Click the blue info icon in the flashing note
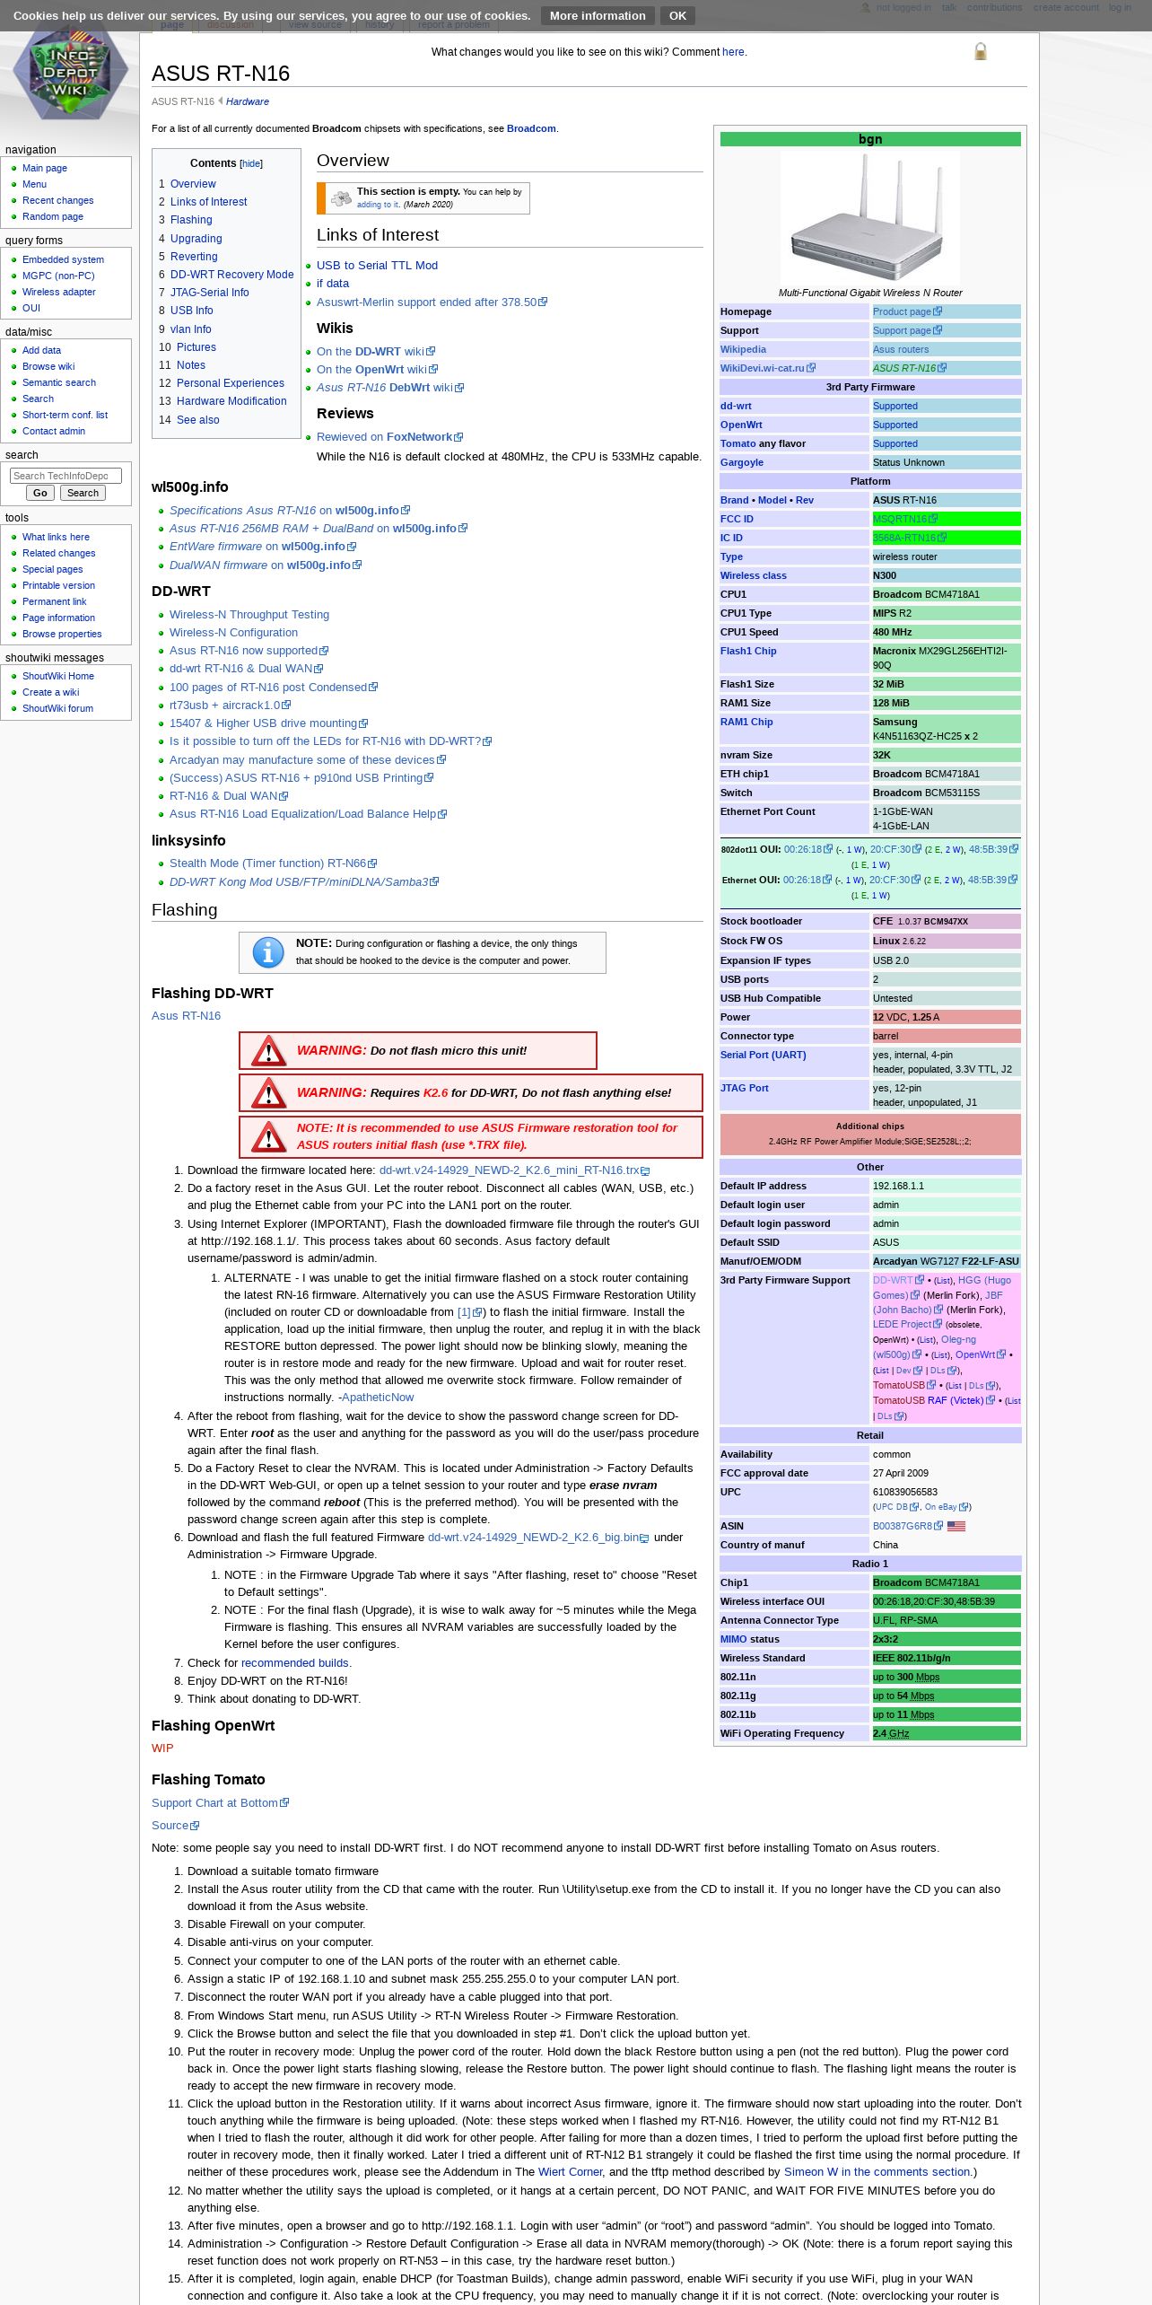 (267, 952)
